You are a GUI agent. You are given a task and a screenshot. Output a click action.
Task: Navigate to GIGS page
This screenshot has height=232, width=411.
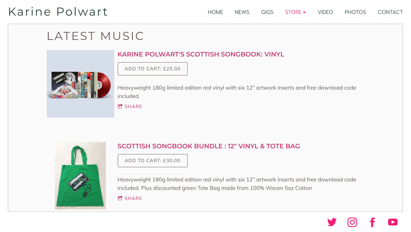(267, 12)
